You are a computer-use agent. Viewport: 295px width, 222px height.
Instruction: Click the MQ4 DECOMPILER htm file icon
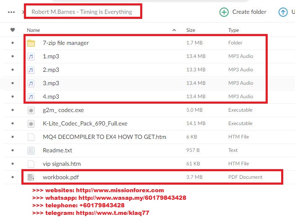coord(31,137)
